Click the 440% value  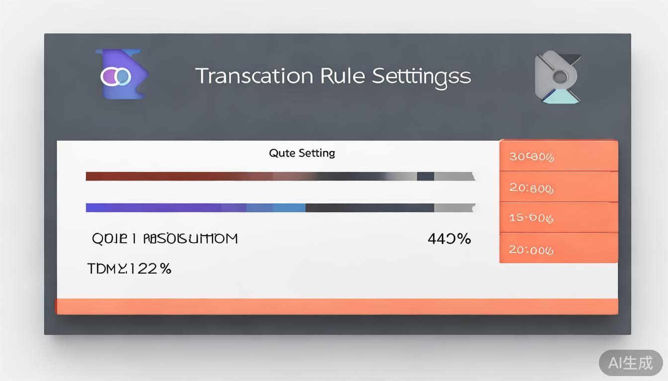449,239
